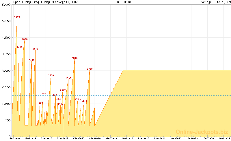
Task: Click the 3513 peak value label
Action: click(x=75, y=58)
